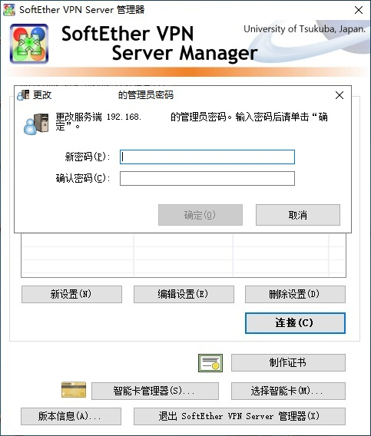Screen dimensions: 371x436
Task: Click the certificate icon beside 制作证书
Action: (210, 363)
